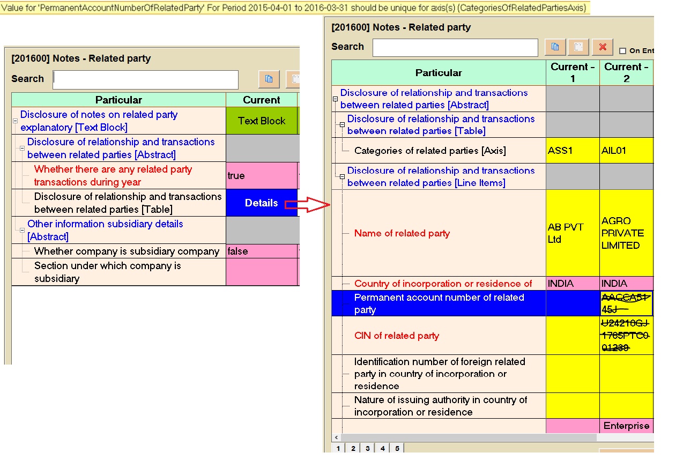Click the paste icon in the right panel

(x=578, y=47)
